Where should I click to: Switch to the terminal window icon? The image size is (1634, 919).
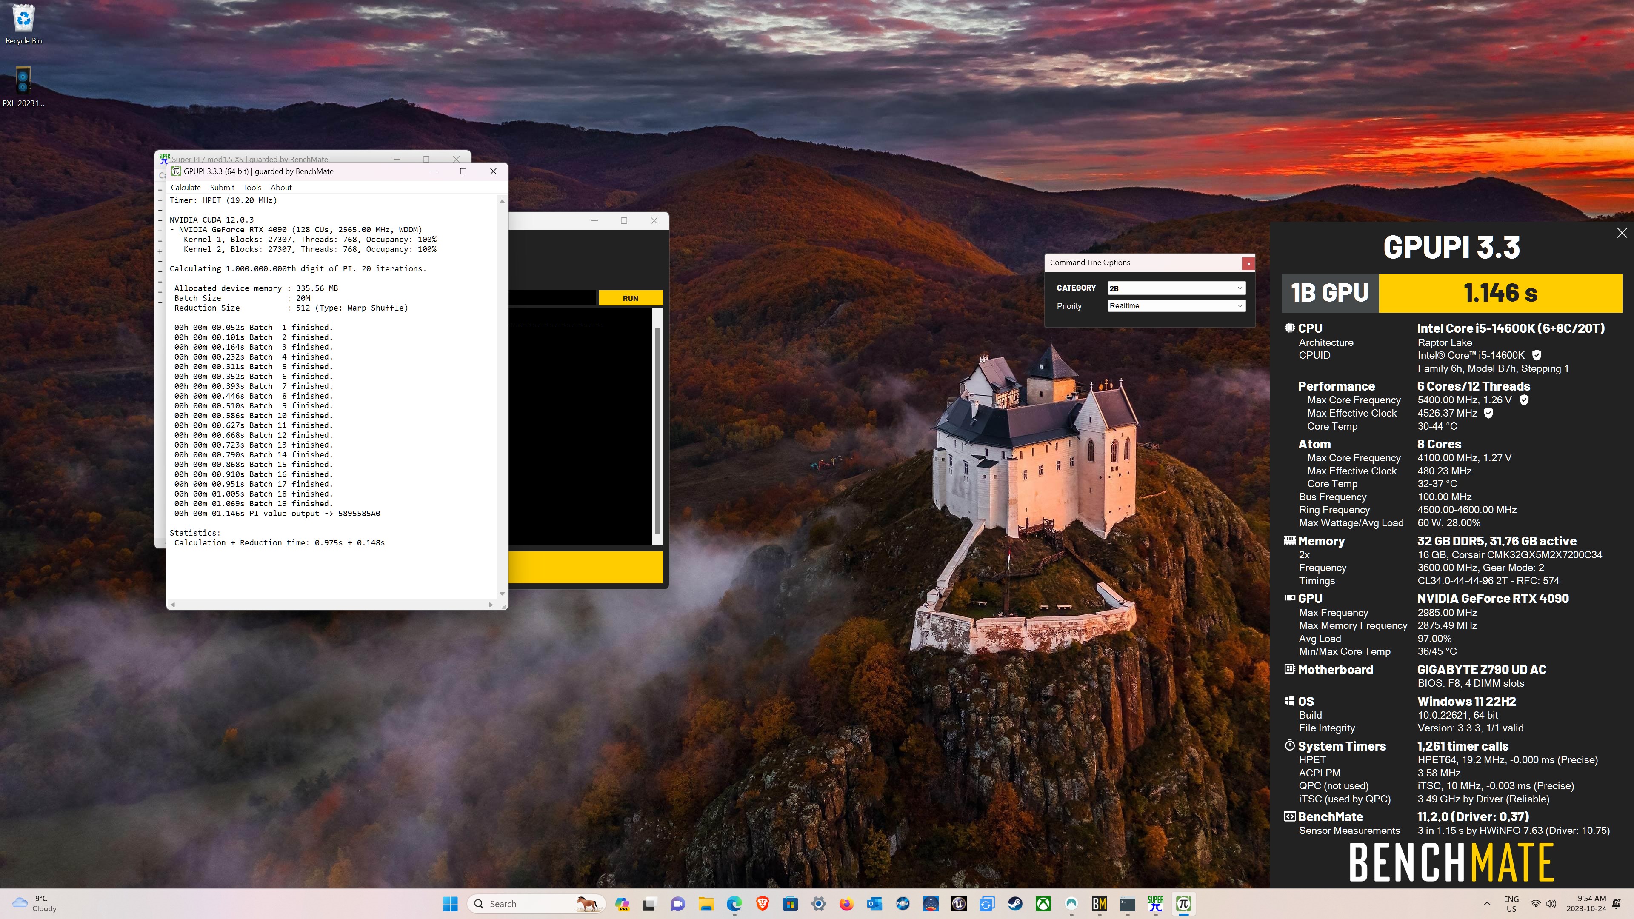pos(1127,904)
